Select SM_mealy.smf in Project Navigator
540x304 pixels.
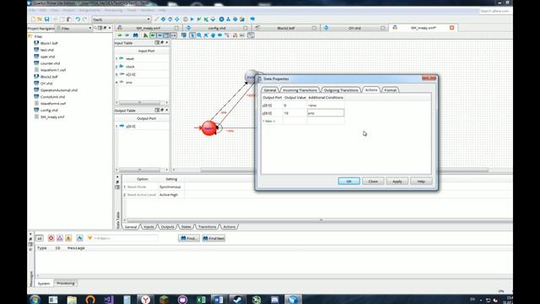[x=52, y=117]
